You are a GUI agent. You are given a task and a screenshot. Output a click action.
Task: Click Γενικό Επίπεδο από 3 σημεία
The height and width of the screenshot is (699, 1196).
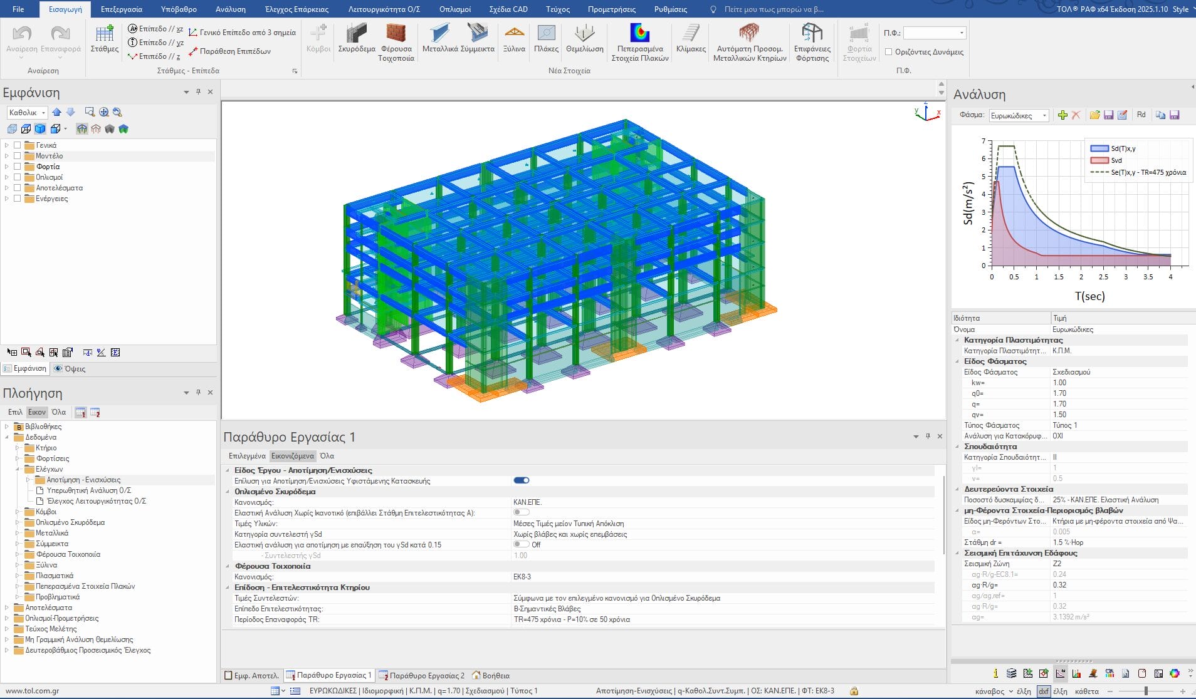pos(242,33)
